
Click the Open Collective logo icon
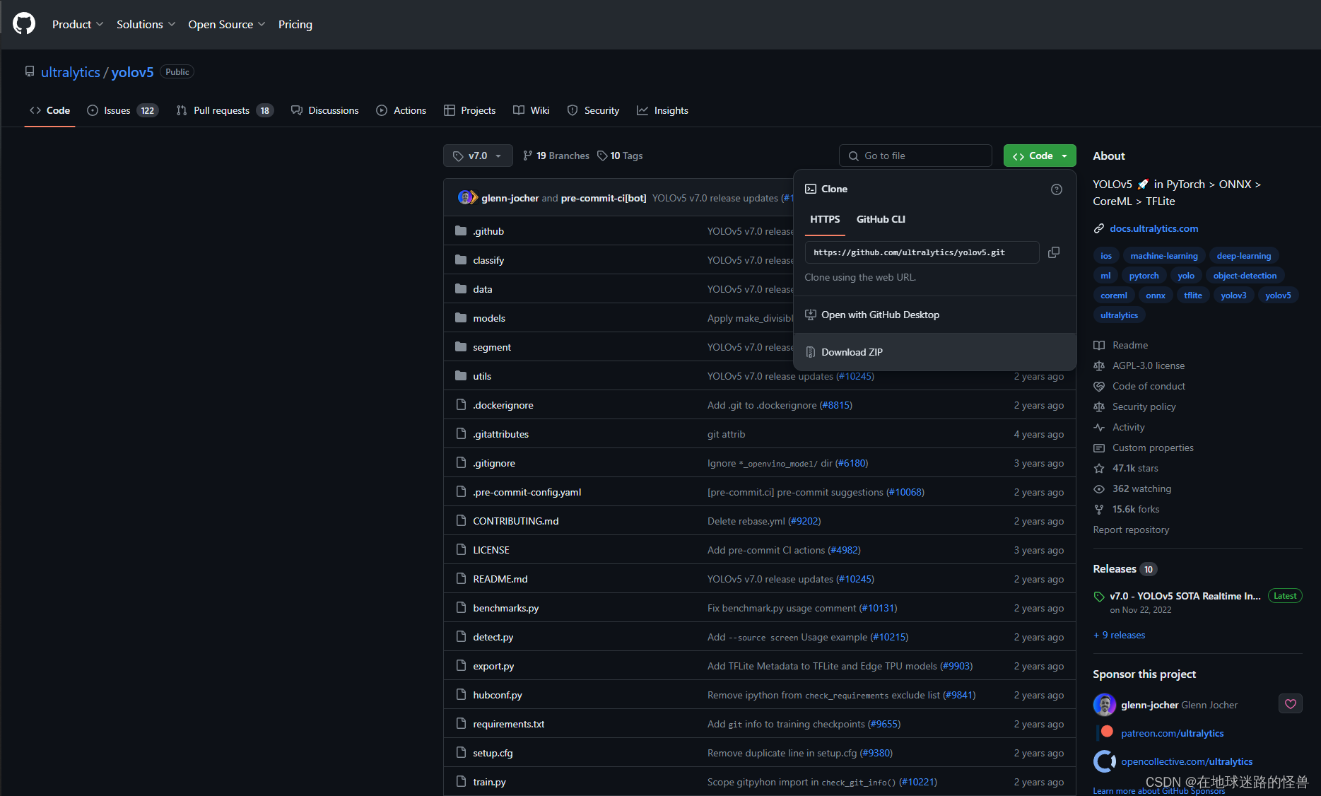(x=1104, y=761)
